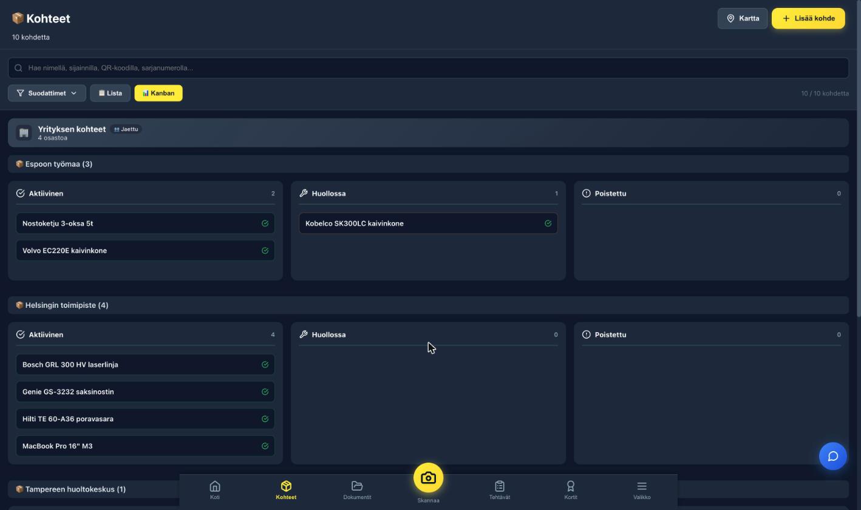Click the building icon beside Yrityksen kohteet
The height and width of the screenshot is (510, 861).
[24, 133]
